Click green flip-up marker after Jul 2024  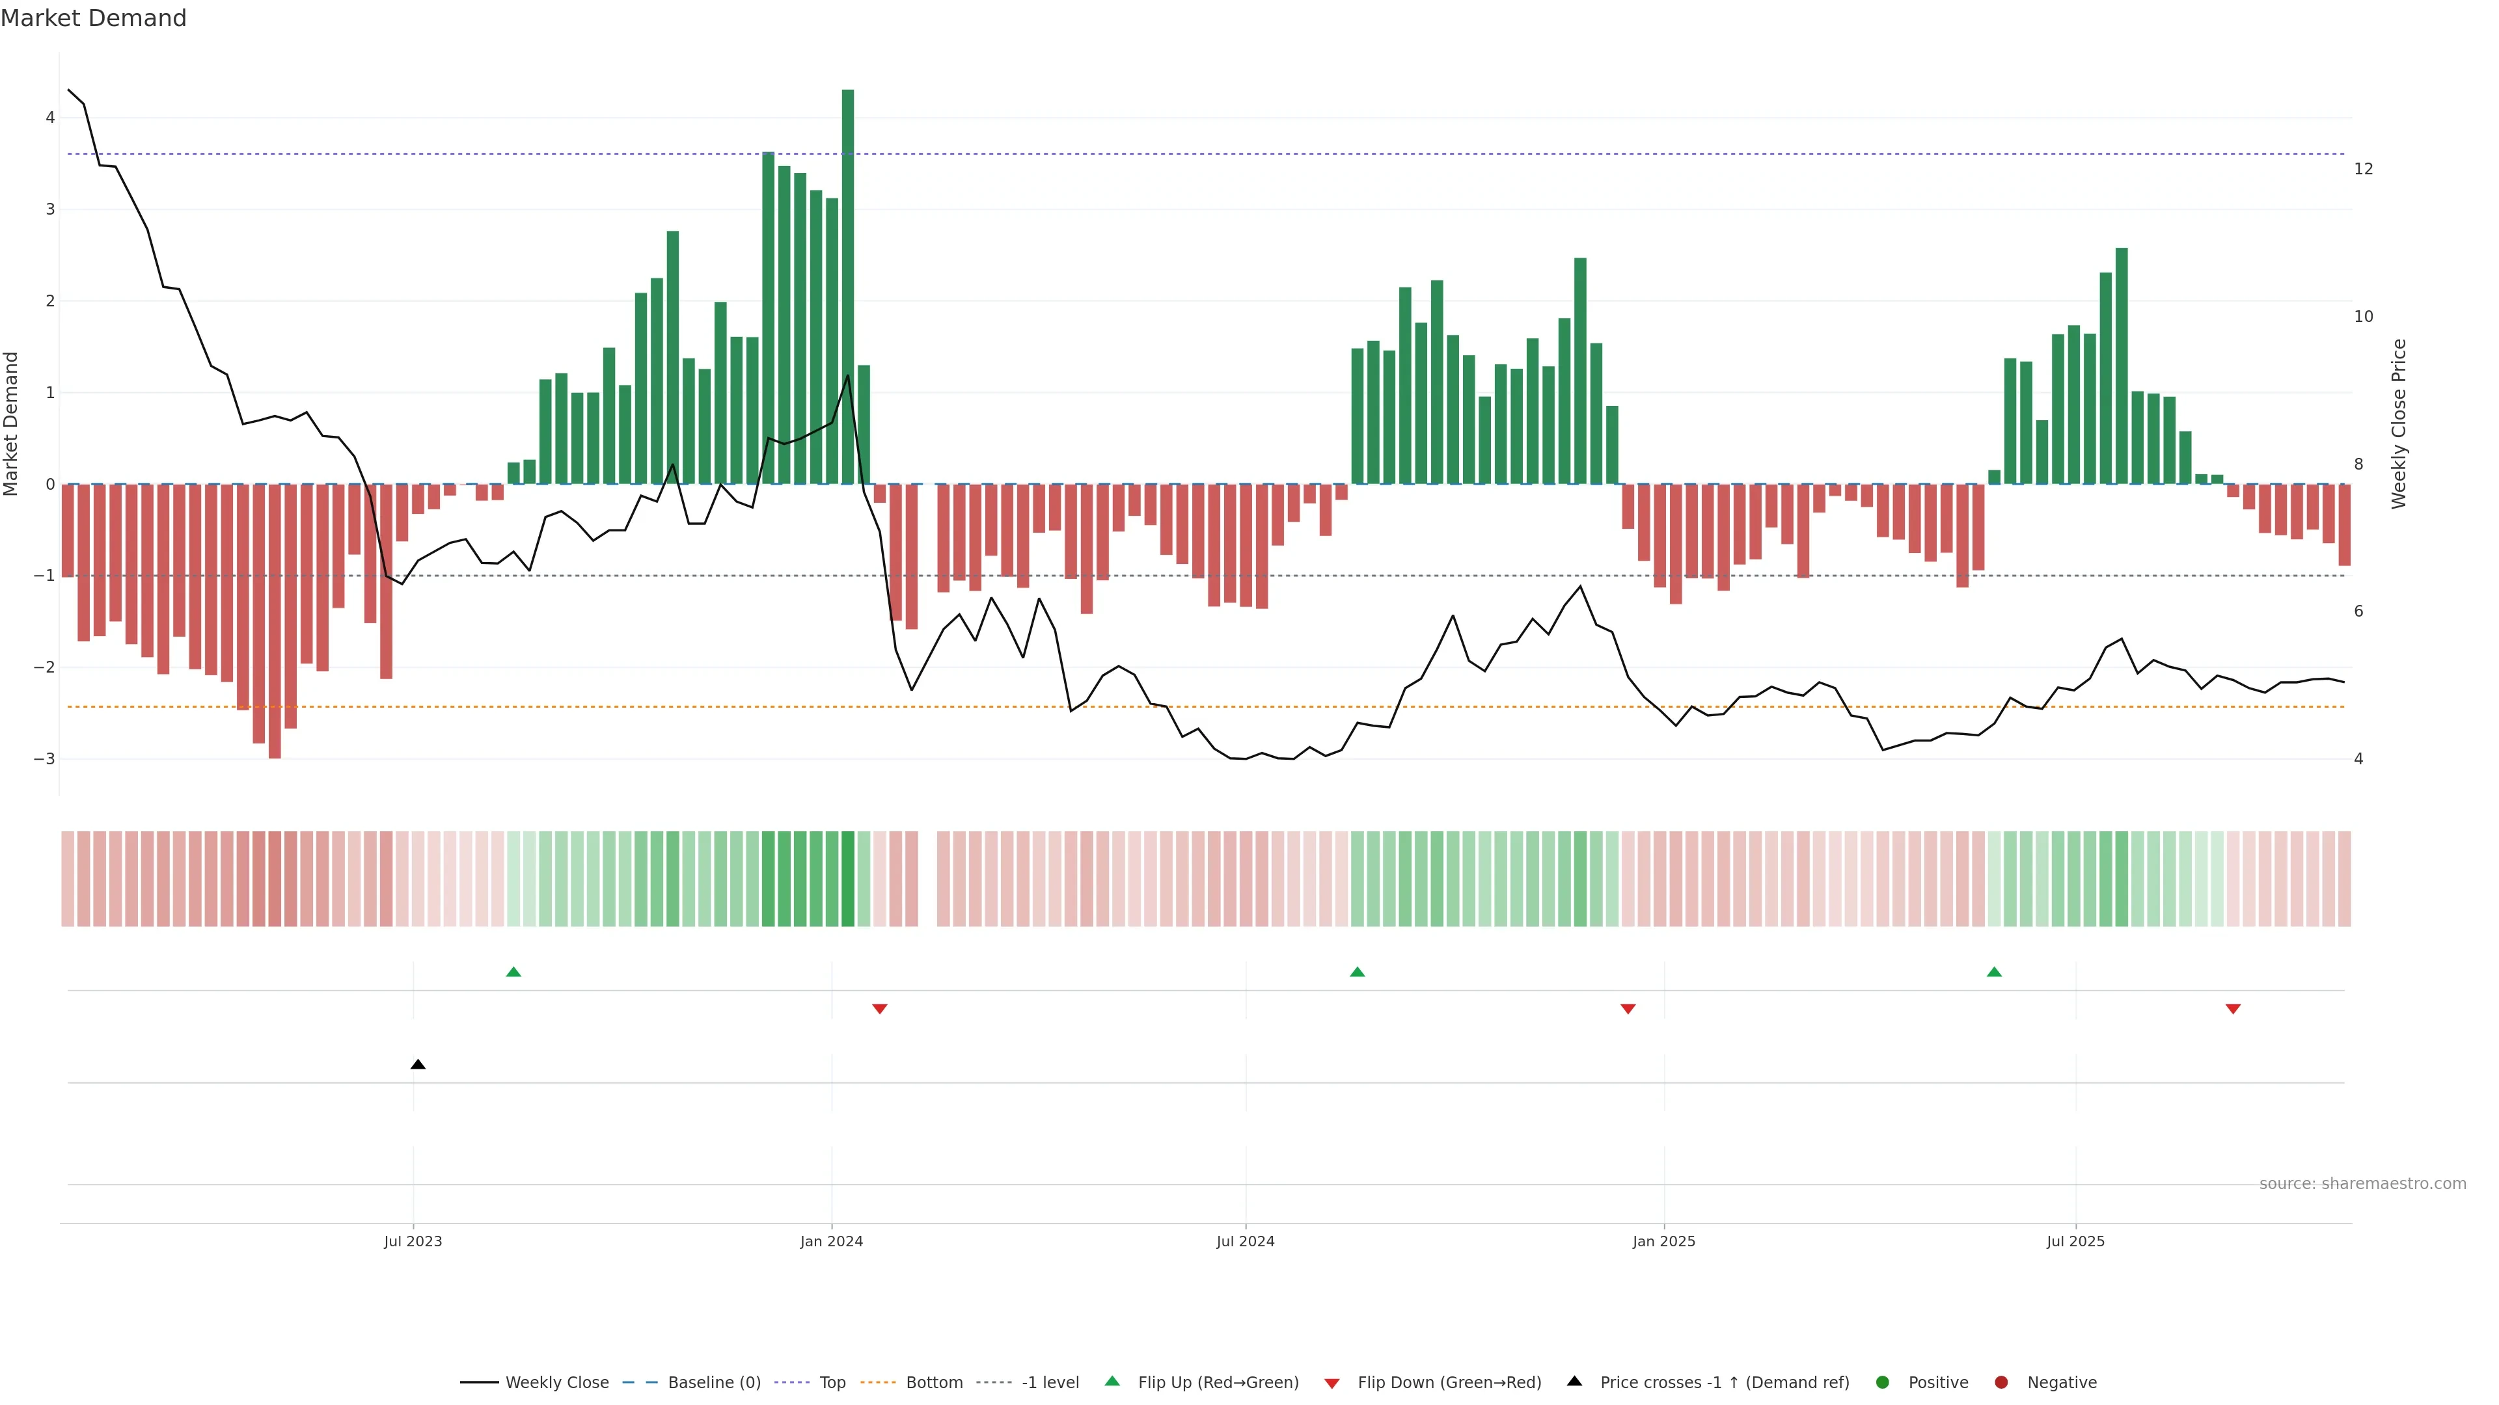point(1357,972)
